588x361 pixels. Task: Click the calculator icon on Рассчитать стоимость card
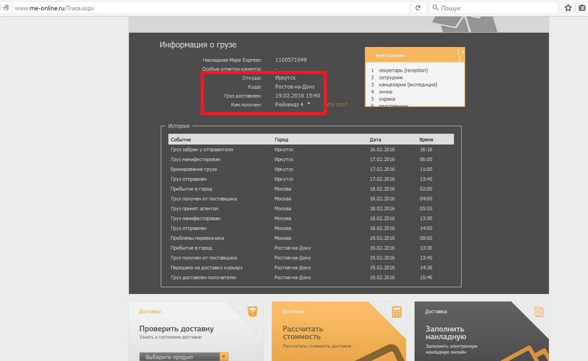(397, 312)
